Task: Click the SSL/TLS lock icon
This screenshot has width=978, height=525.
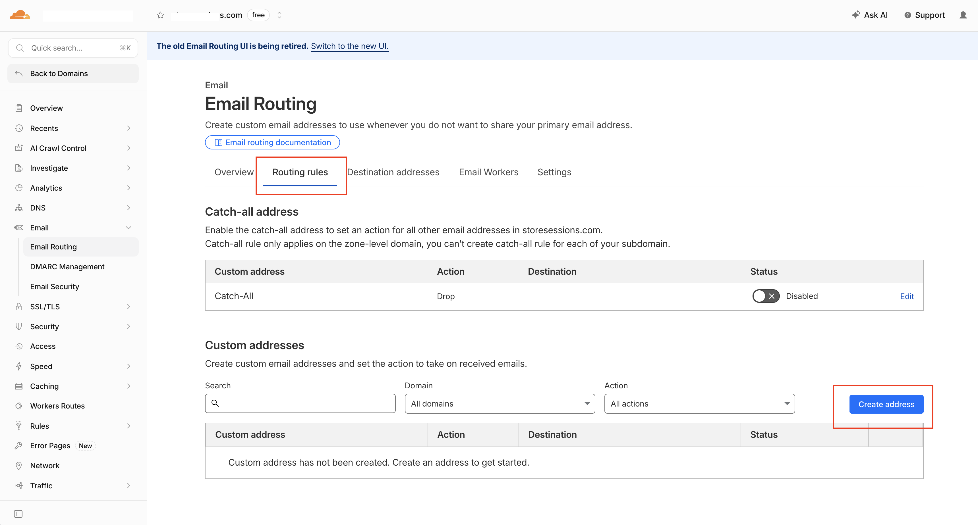Action: [x=18, y=307]
